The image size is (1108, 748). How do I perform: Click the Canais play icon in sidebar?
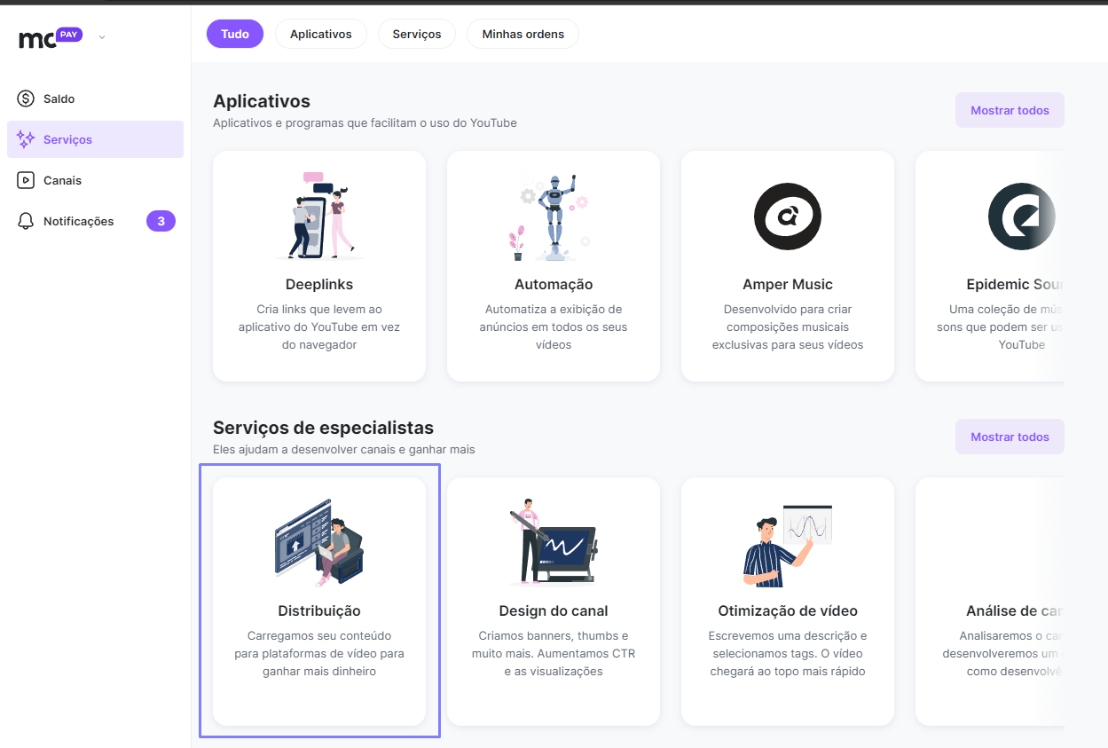[x=26, y=180]
